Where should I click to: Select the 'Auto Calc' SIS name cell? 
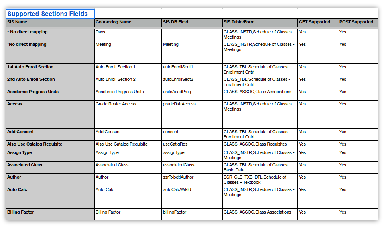pos(50,197)
